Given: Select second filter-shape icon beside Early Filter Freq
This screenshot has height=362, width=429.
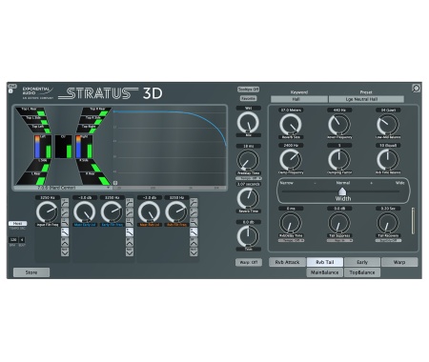Looking at the screenshot, I should click(x=130, y=212).
